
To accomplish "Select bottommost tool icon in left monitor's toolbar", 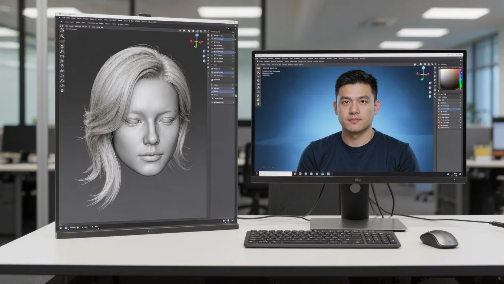I will [62, 90].
